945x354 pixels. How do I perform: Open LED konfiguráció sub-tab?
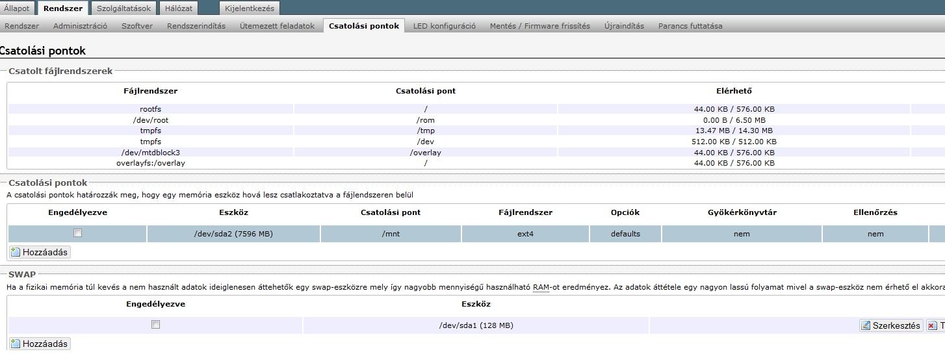[445, 26]
